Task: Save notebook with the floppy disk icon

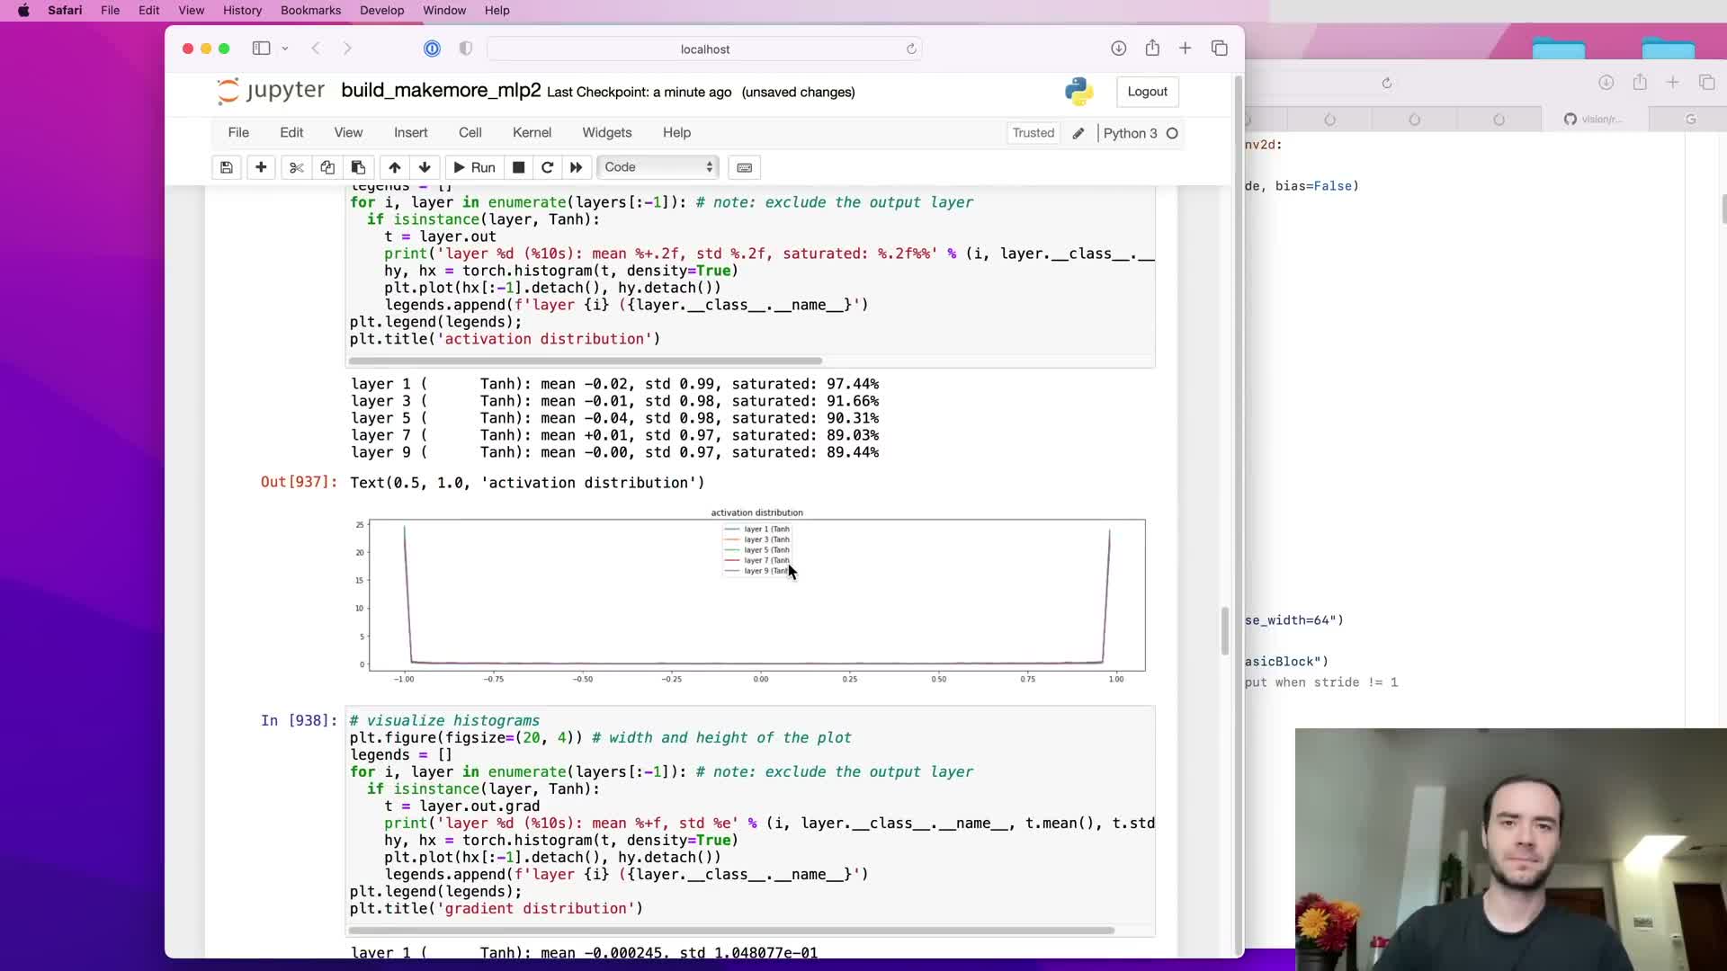Action: [x=226, y=167]
